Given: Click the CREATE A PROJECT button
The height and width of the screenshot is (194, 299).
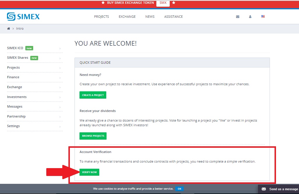Looking at the screenshot, I should [x=93, y=95].
